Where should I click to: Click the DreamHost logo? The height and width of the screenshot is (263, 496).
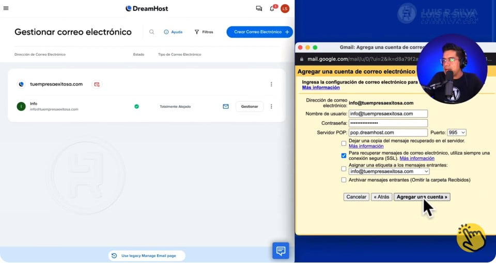(x=147, y=9)
